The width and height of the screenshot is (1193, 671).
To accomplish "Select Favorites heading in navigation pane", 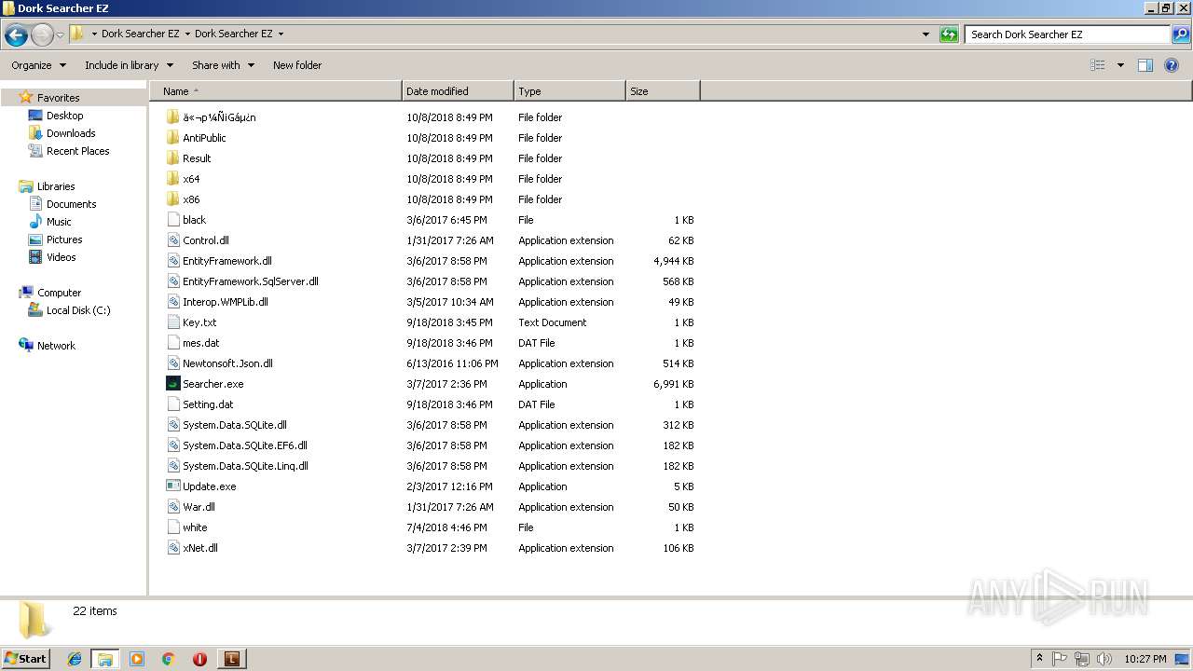I will [58, 98].
